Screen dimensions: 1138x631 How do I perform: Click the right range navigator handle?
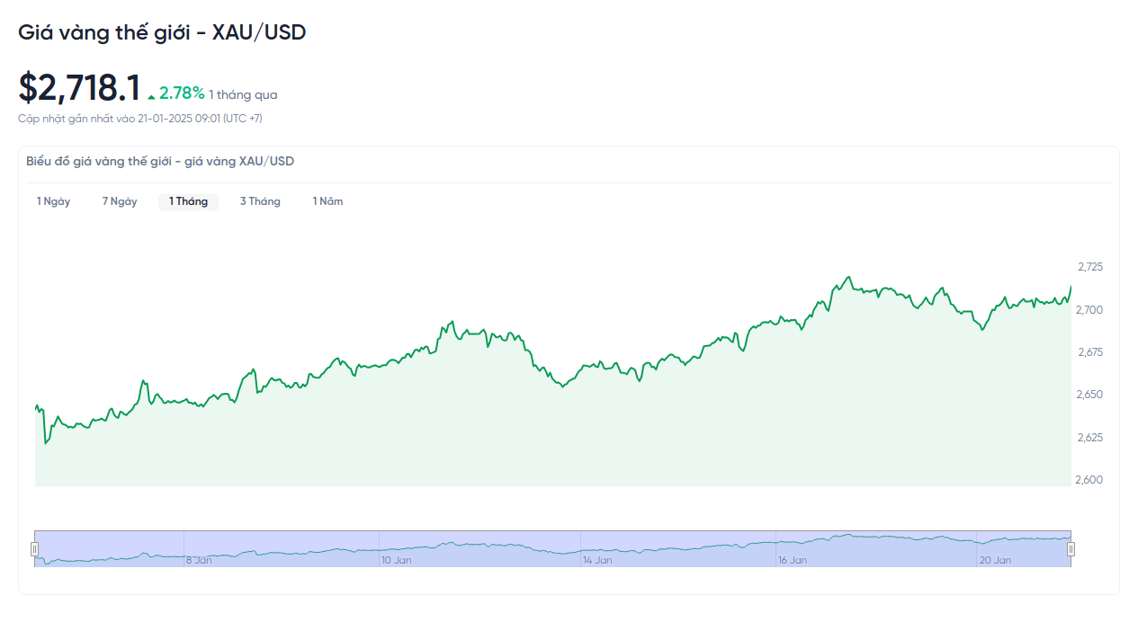click(1071, 549)
